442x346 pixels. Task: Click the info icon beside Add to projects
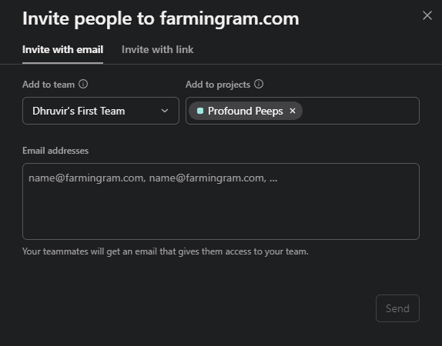pyautogui.click(x=259, y=84)
